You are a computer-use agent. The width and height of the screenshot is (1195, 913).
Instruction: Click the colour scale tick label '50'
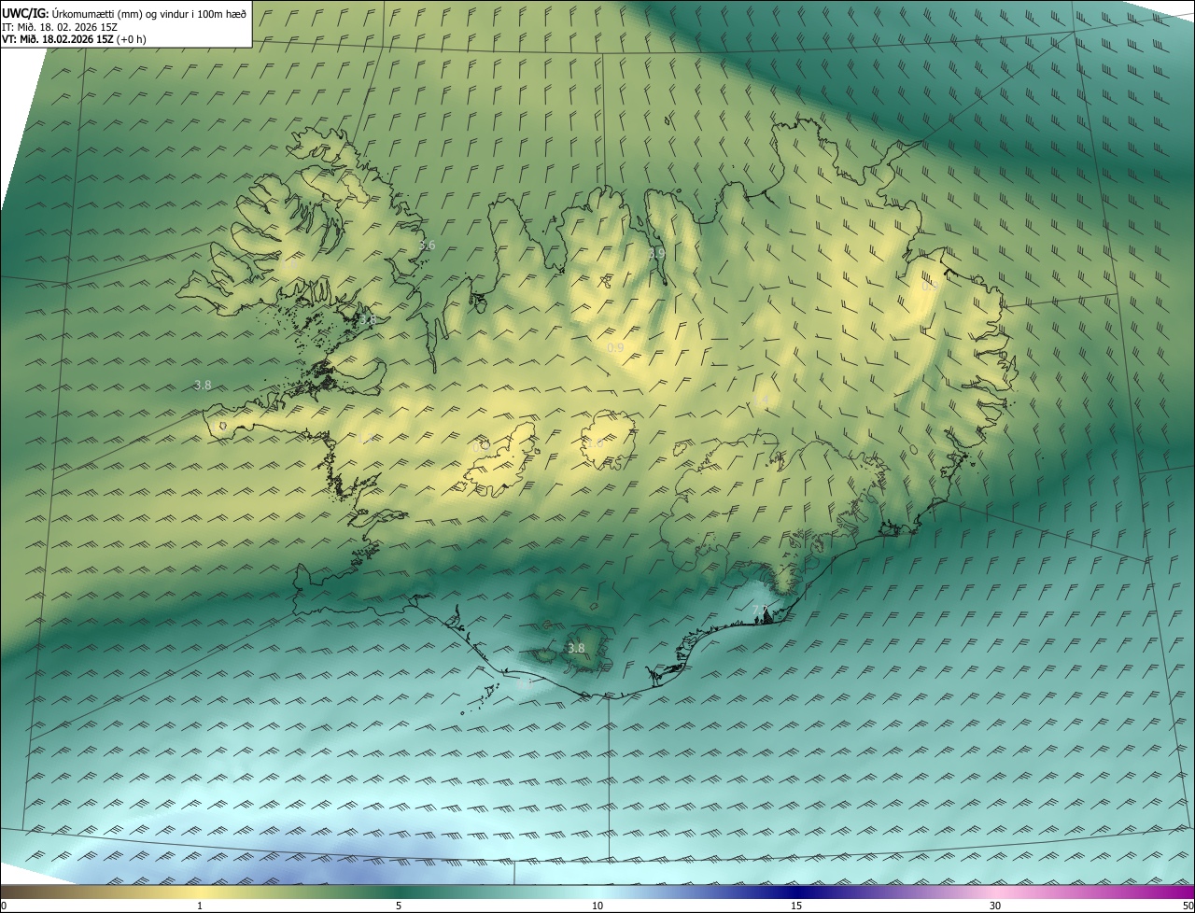(x=1188, y=906)
